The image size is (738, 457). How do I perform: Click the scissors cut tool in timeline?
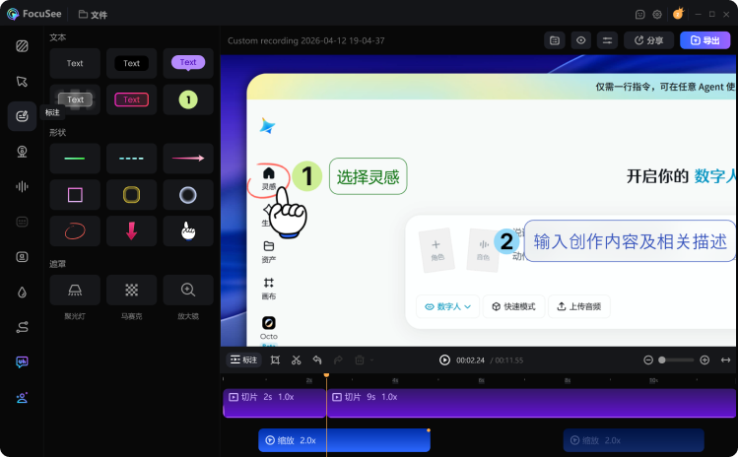296,360
